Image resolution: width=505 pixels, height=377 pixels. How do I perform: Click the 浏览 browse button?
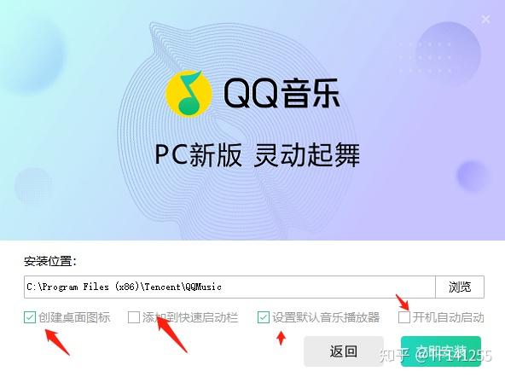pyautogui.click(x=460, y=287)
